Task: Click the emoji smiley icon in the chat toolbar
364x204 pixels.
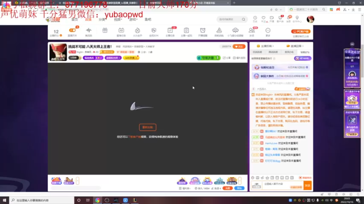Action: 253,178
